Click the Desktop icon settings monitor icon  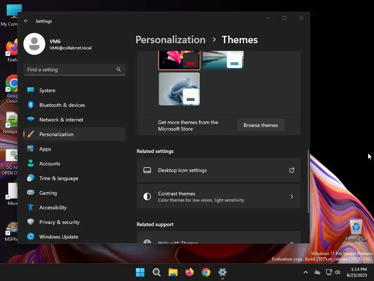point(147,170)
